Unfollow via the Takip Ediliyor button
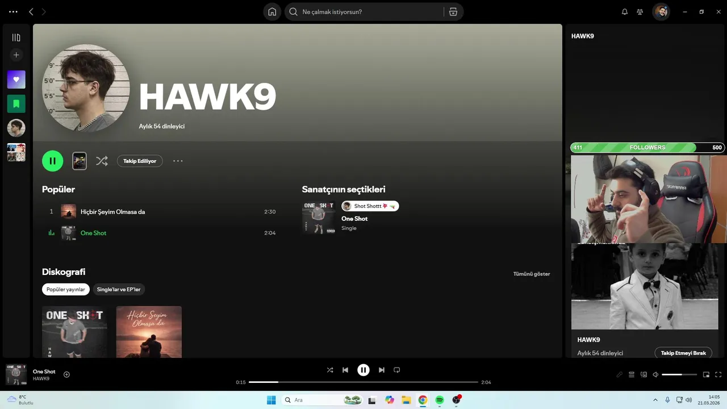Viewport: 727px width, 409px height. 140,161
